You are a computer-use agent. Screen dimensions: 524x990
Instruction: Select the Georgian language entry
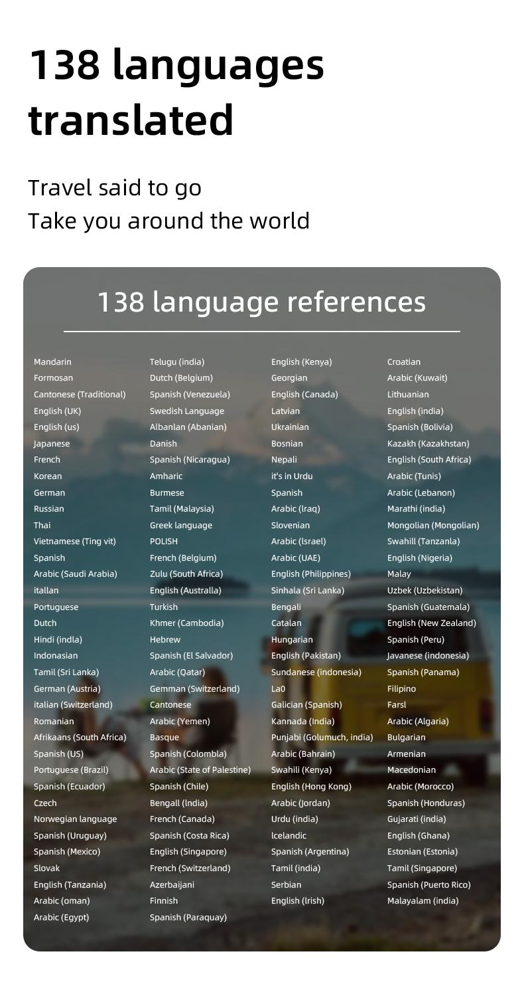pos(289,378)
